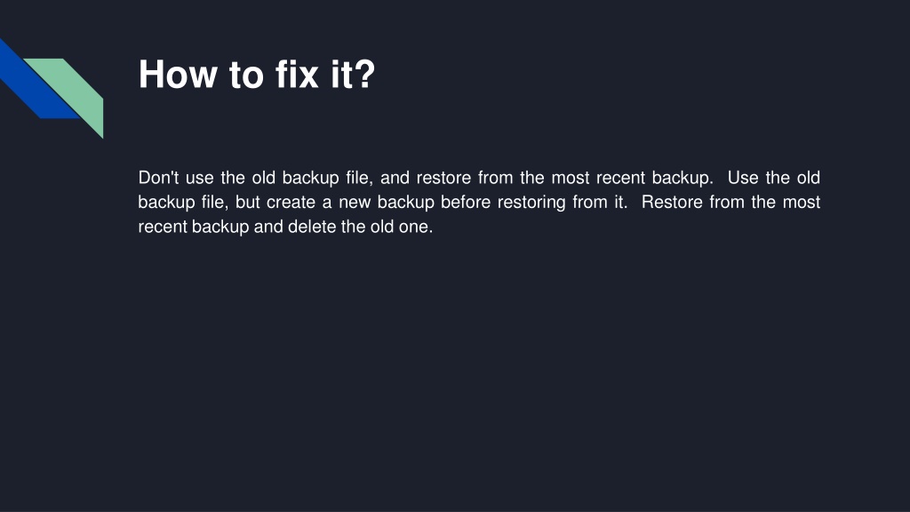Click the word "Don't" starting the paragraph
Image resolution: width=910 pixels, height=512 pixels.
click(x=158, y=178)
